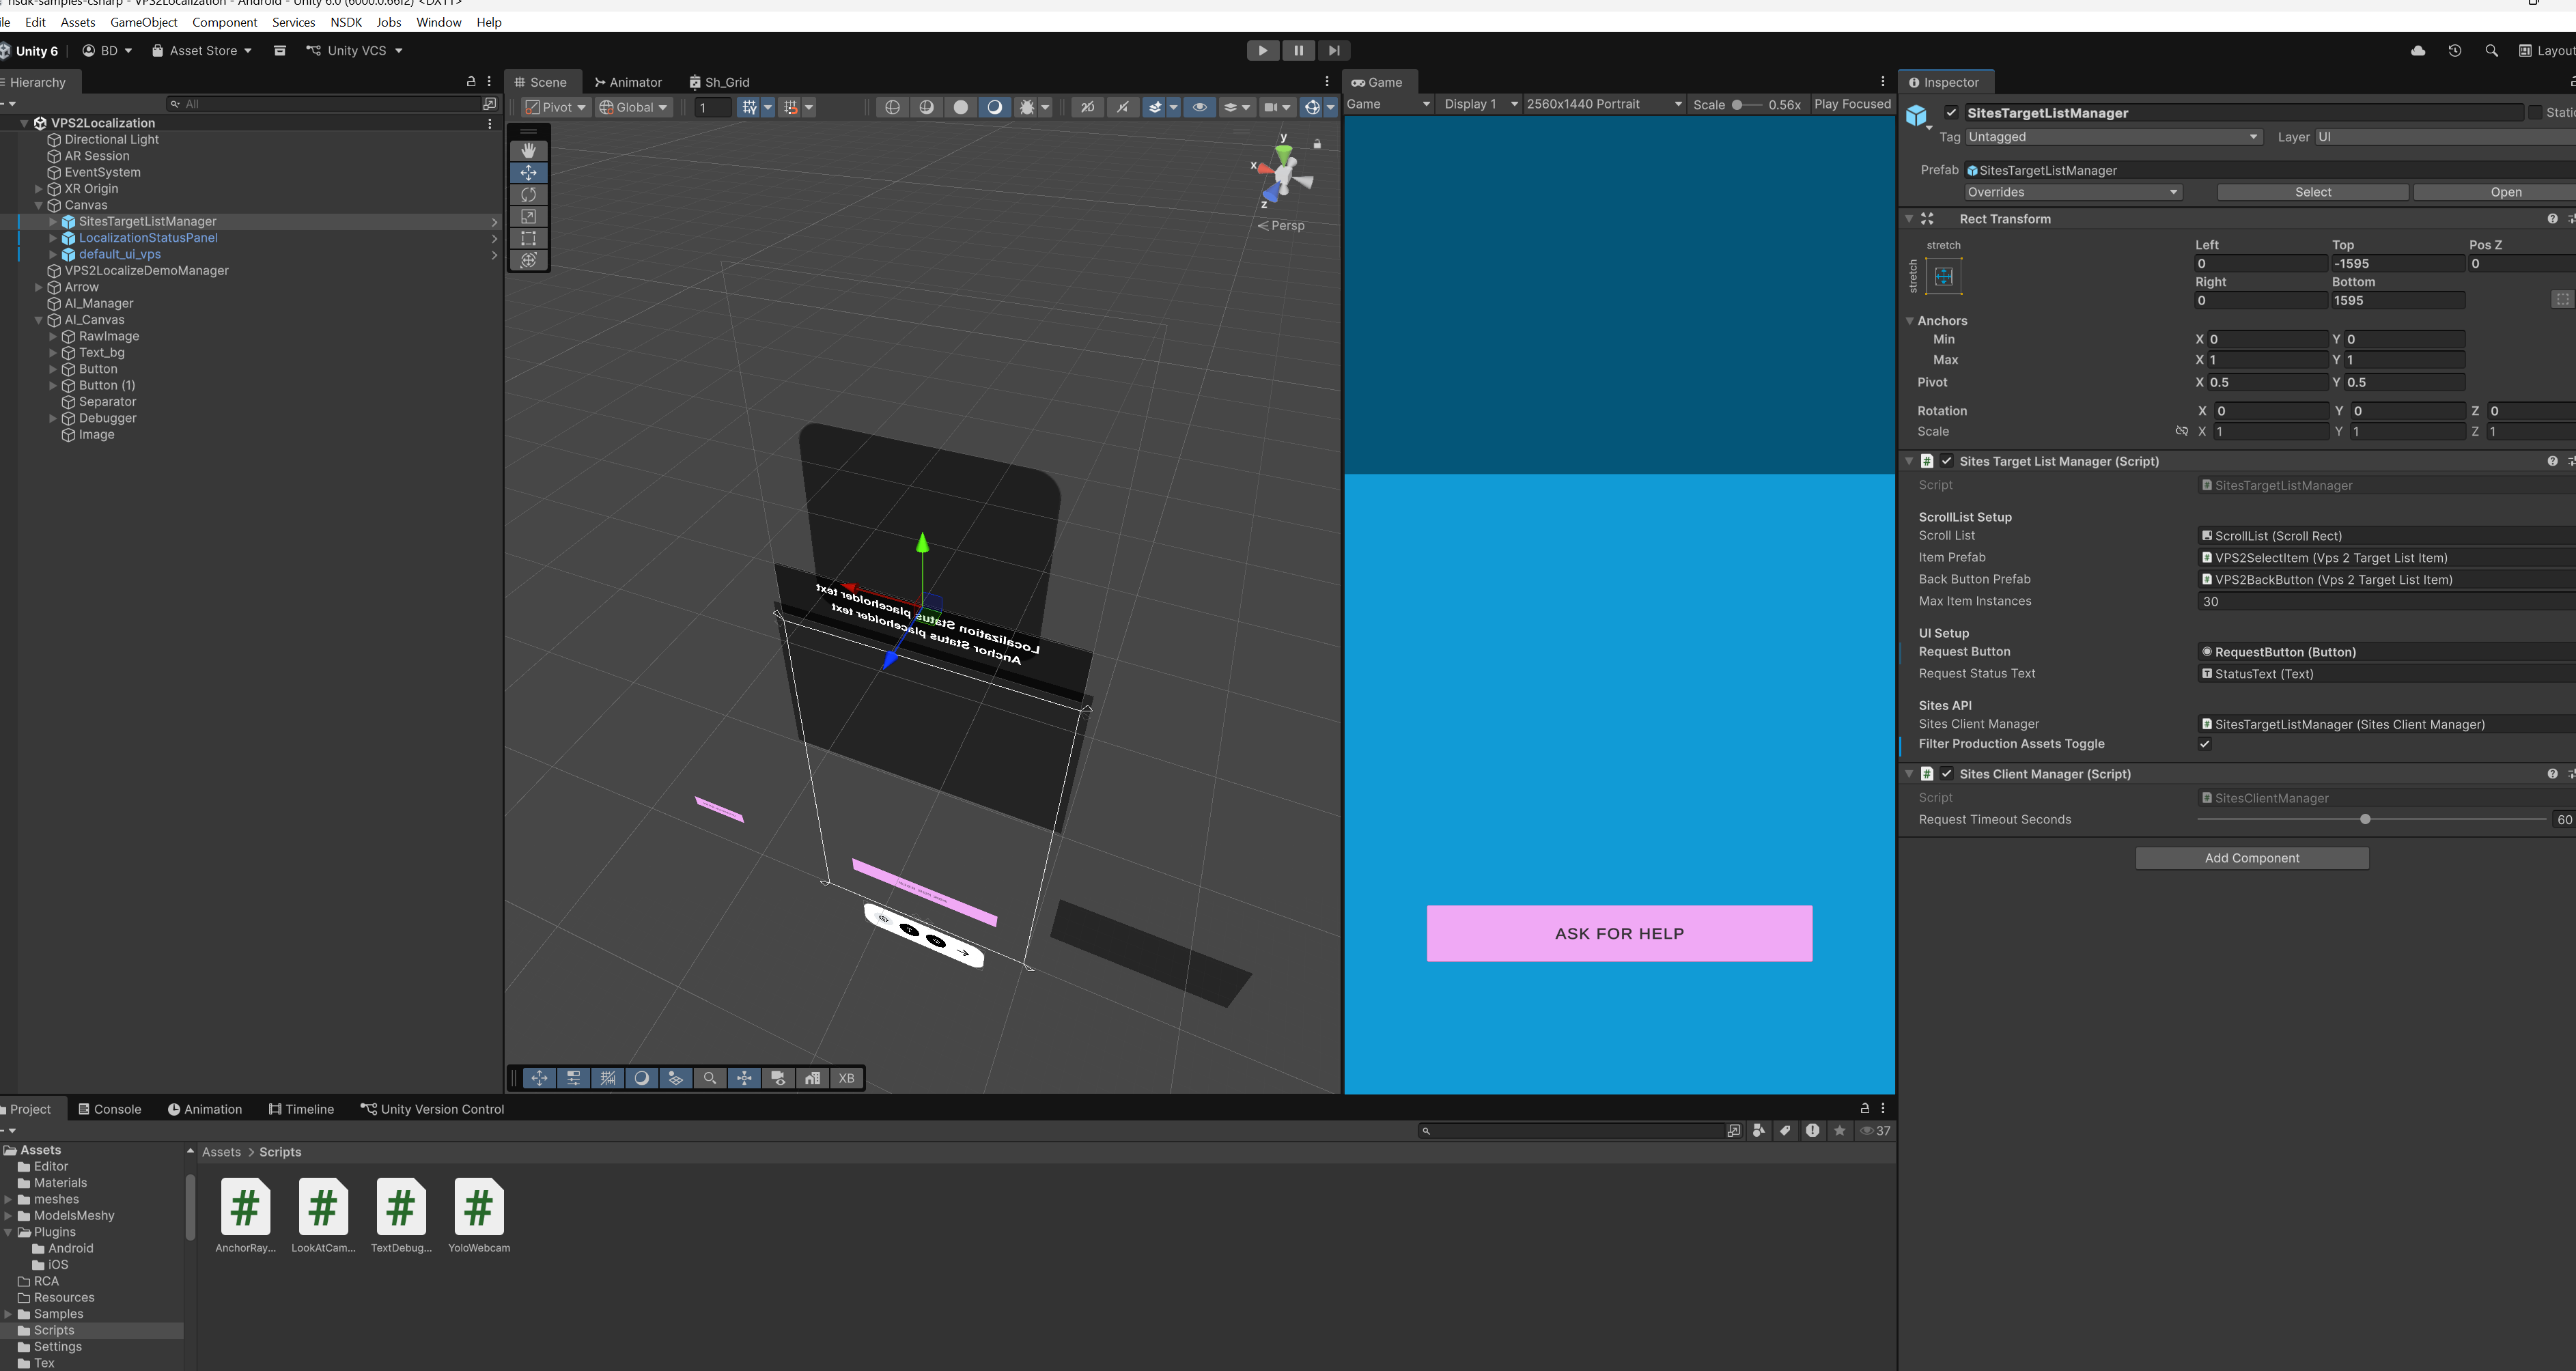Search by type in Project panel
2576x1371 pixels.
pyautogui.click(x=1758, y=1131)
